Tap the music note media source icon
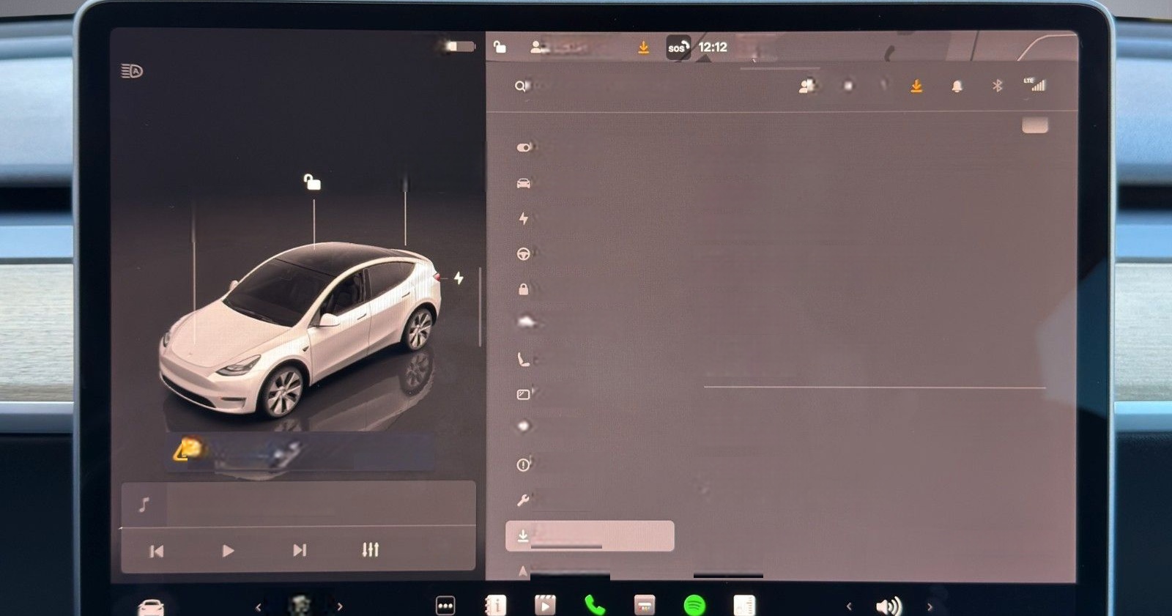1172x616 pixels. 144,504
